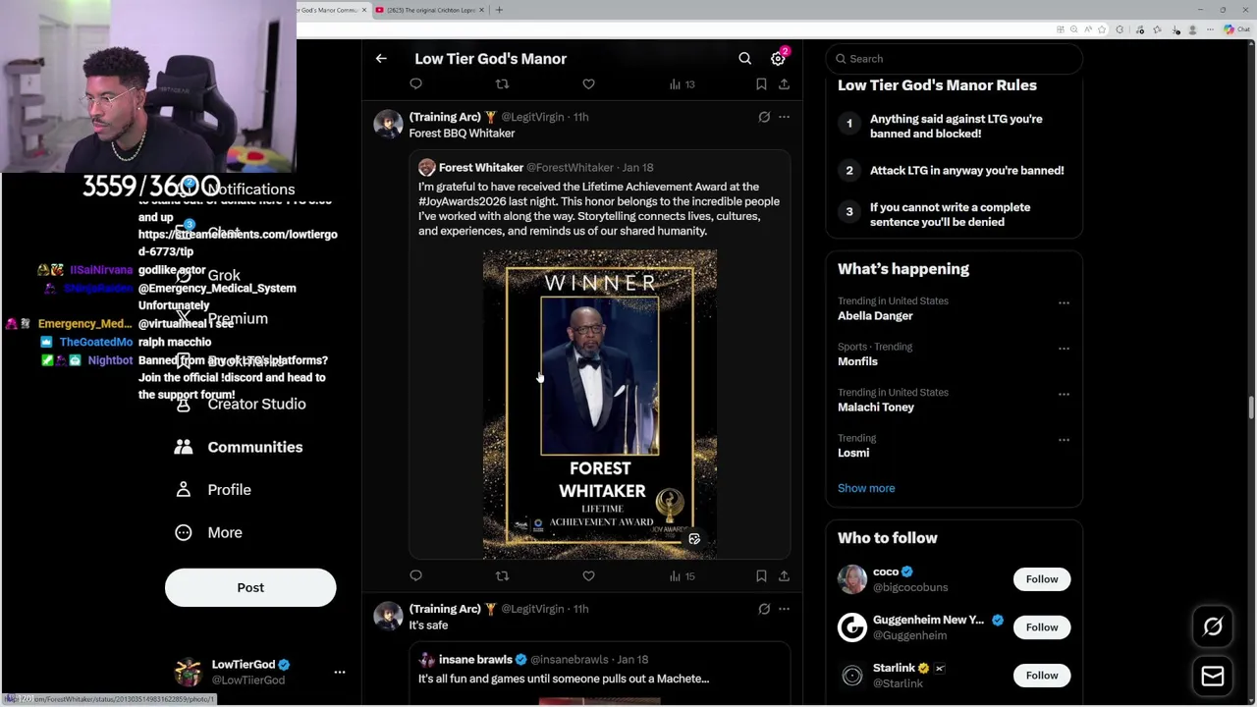Open @LegitVirgin profile from Forest BBQ post
This screenshot has width=1257, height=707.
532,117
